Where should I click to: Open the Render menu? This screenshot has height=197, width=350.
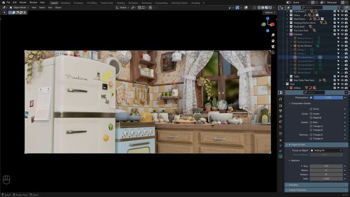tap(23, 2)
